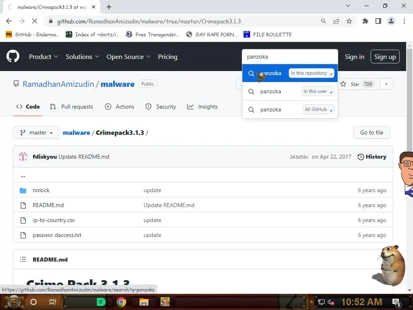Viewport: 413px width, 310px height.
Task: Open ip-to-country.csv file
Action: pyautogui.click(x=54, y=220)
